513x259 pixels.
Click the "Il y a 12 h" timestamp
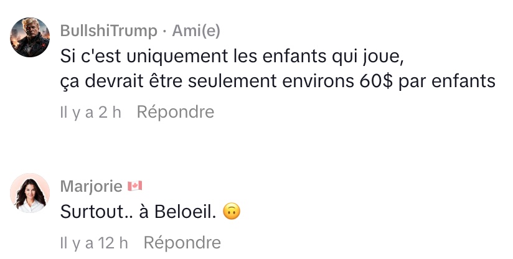tap(94, 242)
